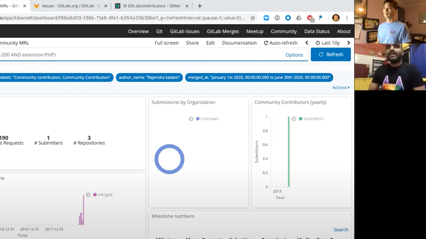The width and height of the screenshot is (426, 239).
Task: Open the GitLab Issues menu
Action: point(185,31)
